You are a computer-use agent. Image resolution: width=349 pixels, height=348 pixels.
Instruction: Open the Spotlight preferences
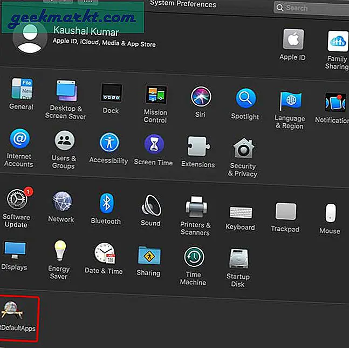pos(245,99)
